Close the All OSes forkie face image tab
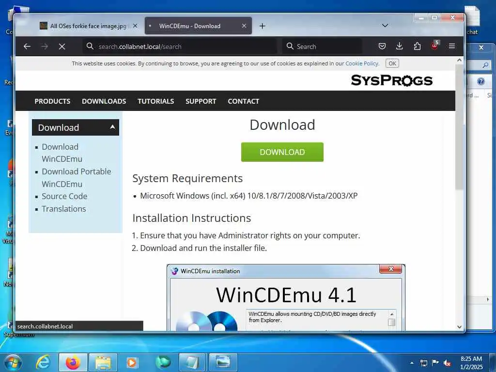 coord(135,26)
